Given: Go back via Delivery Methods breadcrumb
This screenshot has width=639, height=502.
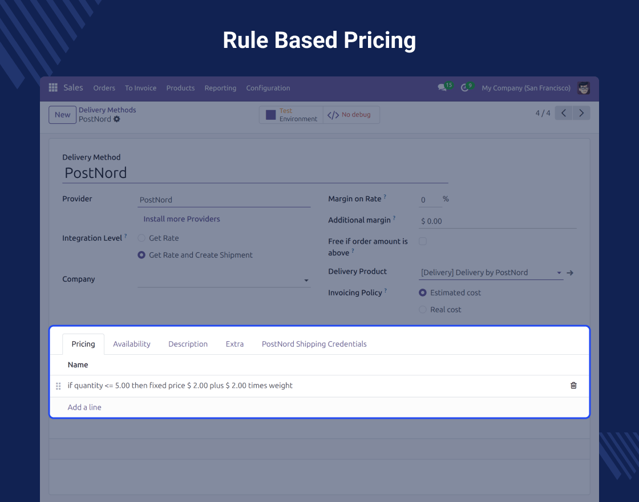Looking at the screenshot, I should pyautogui.click(x=107, y=110).
